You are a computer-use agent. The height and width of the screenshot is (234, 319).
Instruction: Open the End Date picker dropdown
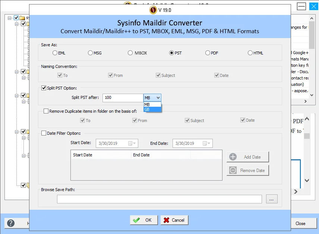click(209, 143)
